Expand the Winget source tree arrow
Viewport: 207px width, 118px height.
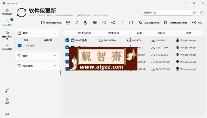point(24,46)
